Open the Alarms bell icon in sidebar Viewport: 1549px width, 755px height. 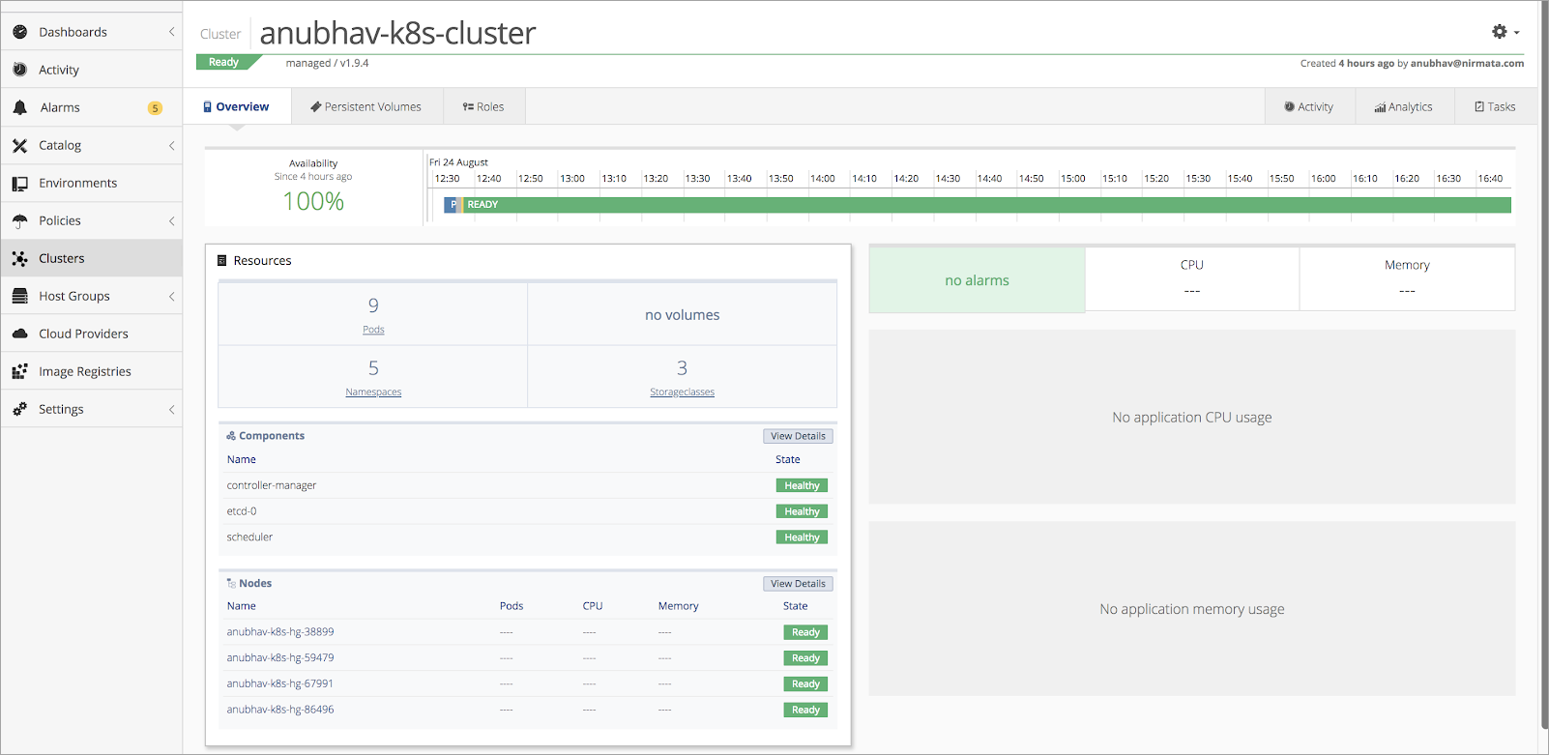point(19,107)
